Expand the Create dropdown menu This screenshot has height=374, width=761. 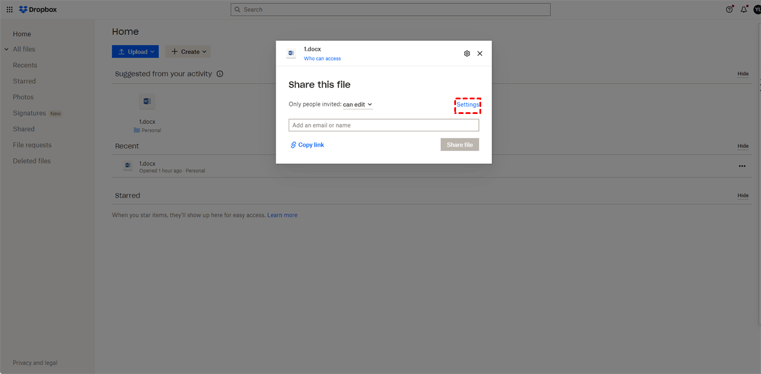[188, 51]
